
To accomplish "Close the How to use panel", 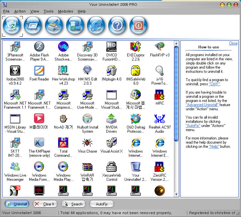I will click(233, 43).
